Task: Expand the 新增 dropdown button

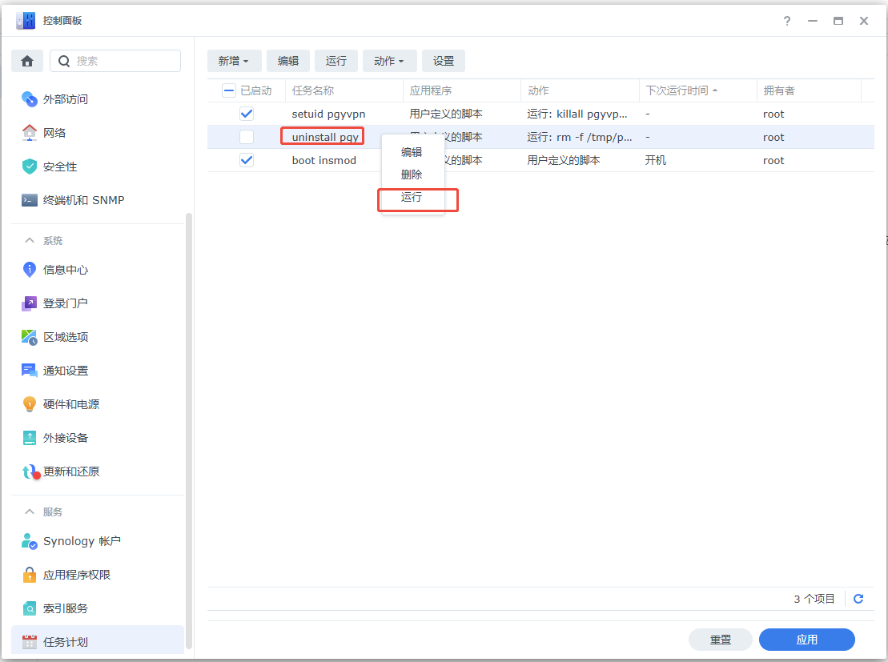Action: coord(233,61)
